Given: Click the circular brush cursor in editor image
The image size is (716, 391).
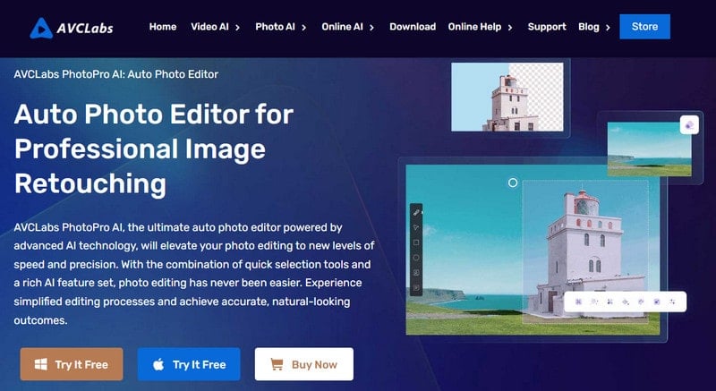Looking at the screenshot, I should point(513,183).
